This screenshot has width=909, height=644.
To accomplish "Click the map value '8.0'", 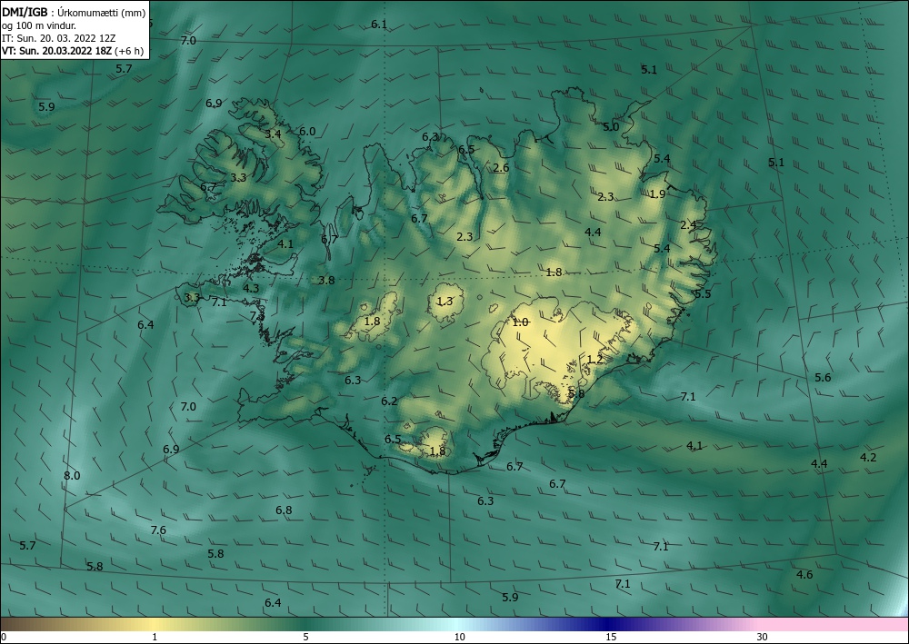I will point(72,475).
